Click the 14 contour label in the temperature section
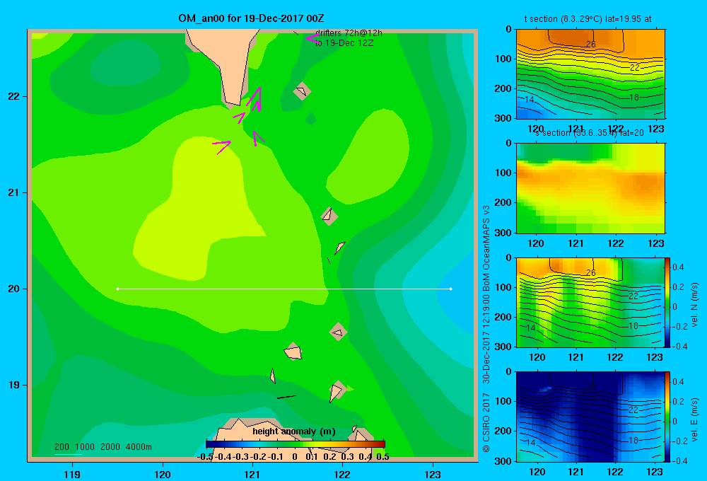The width and height of the screenshot is (707, 481). pos(530,99)
